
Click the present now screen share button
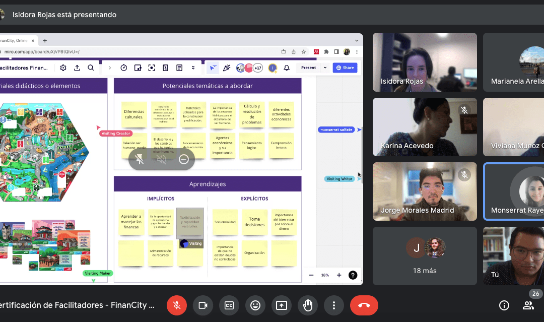[282, 305]
